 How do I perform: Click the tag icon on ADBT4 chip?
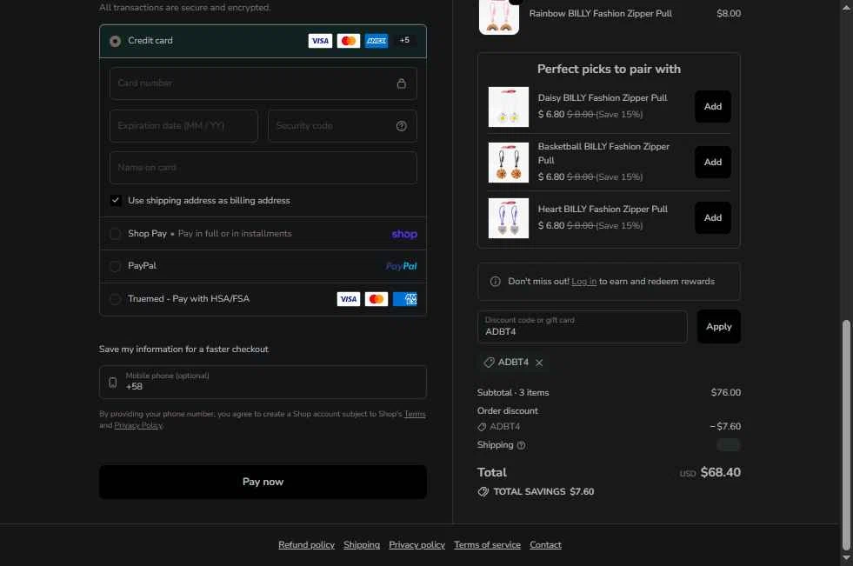[489, 363]
